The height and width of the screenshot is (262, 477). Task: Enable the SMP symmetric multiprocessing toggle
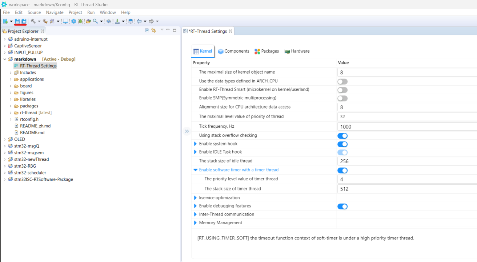342,98
